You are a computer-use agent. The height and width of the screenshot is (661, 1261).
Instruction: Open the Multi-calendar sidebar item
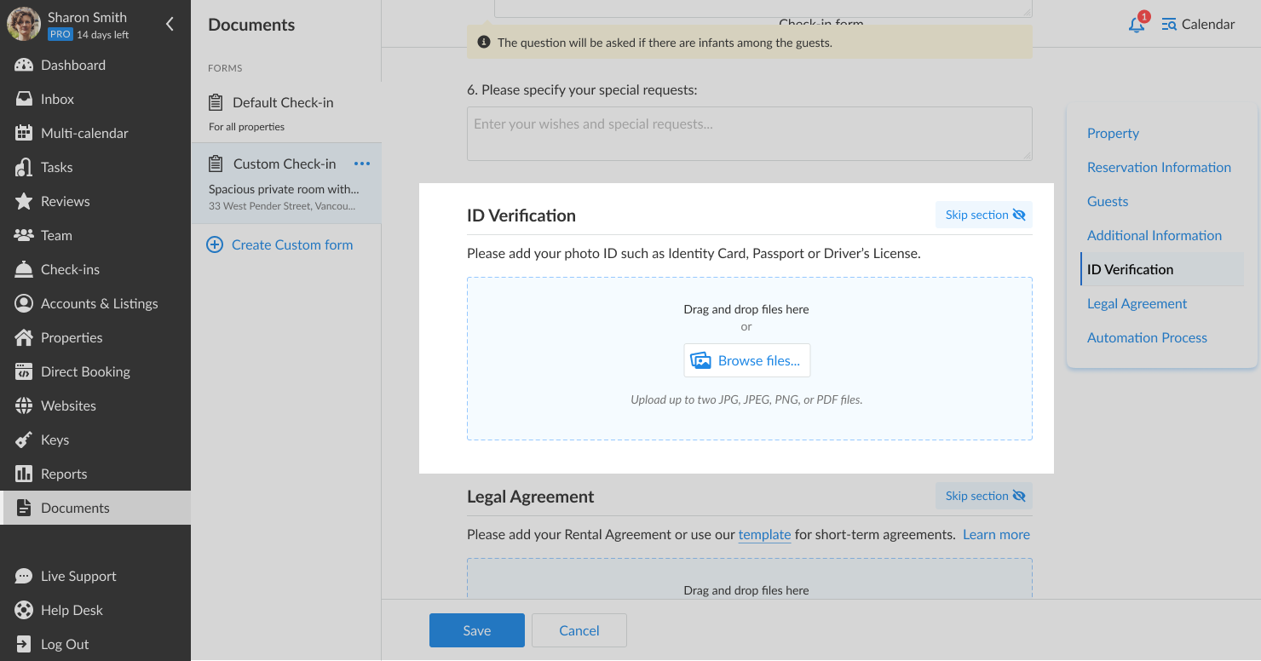[83, 133]
